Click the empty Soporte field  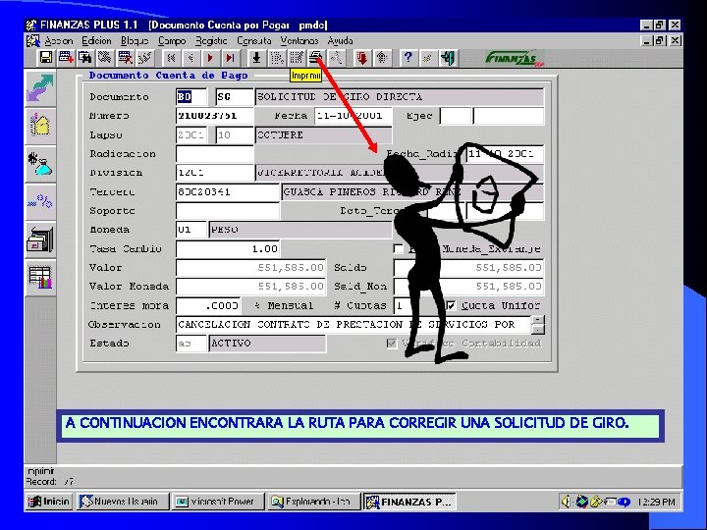pyautogui.click(x=228, y=211)
